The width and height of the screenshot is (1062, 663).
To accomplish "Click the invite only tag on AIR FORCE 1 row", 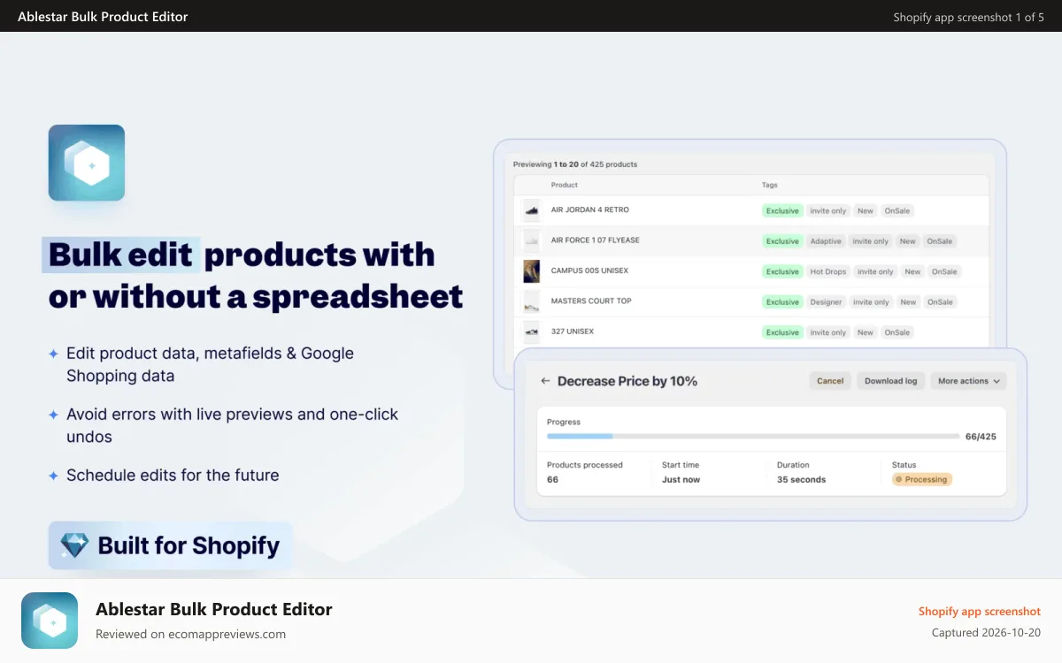I will [870, 241].
